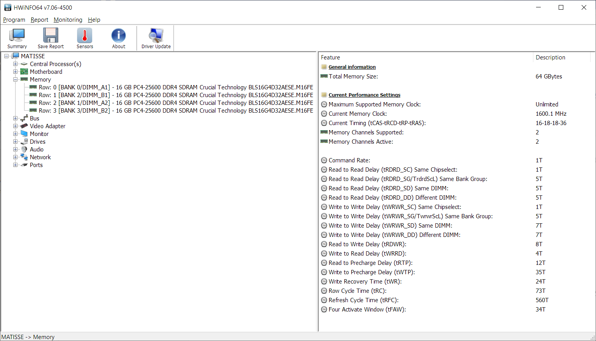596x341 pixels.
Task: Select the Current Performance Settings heading
Action: [365, 95]
